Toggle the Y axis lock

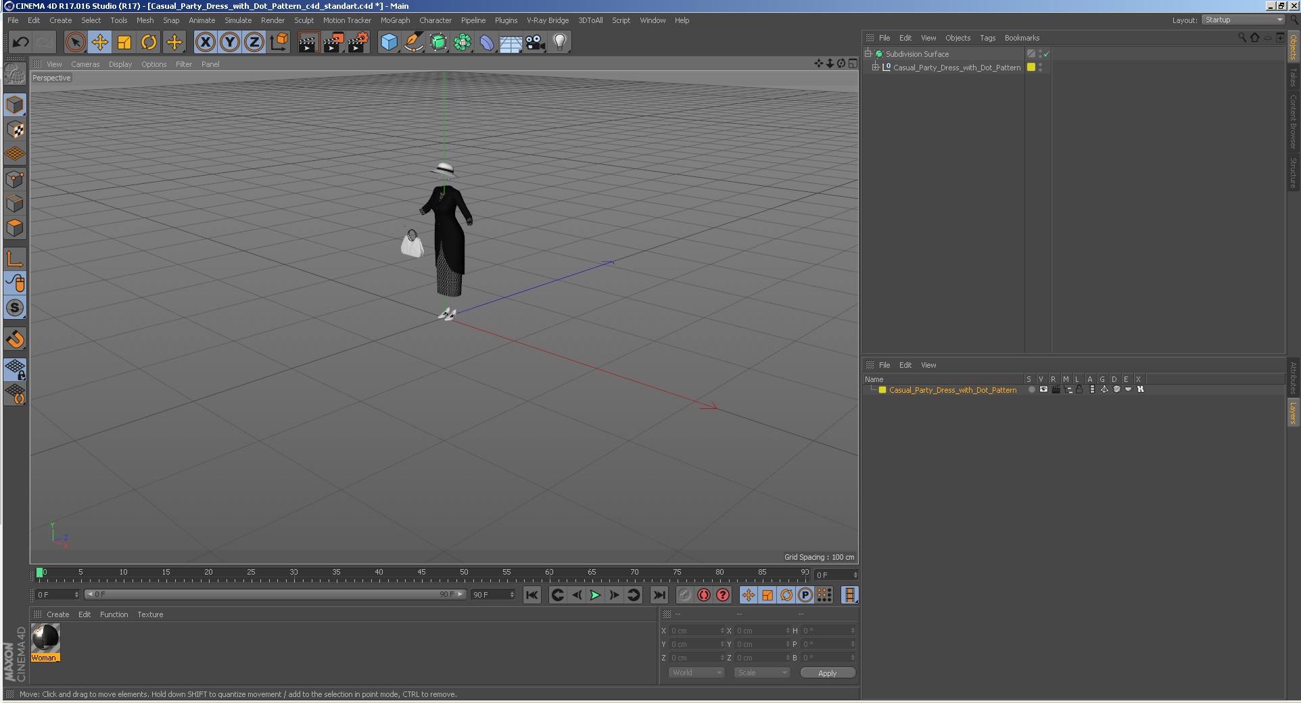click(230, 43)
